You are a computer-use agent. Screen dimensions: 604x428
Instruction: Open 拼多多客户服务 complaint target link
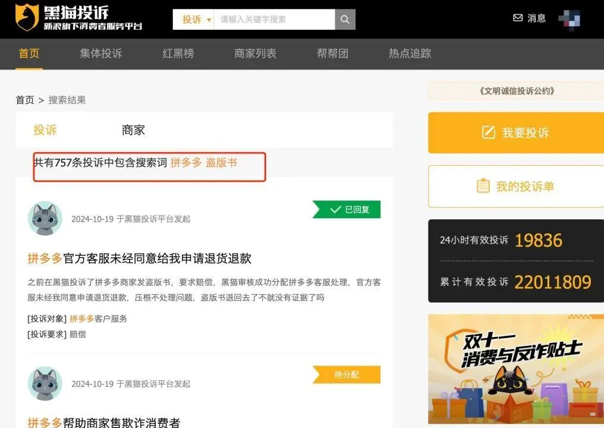[98, 319]
